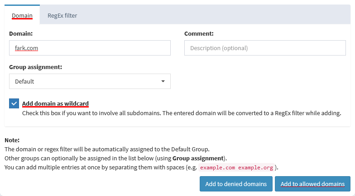
Task: Select the example.com code sample
Action: tap(218, 168)
